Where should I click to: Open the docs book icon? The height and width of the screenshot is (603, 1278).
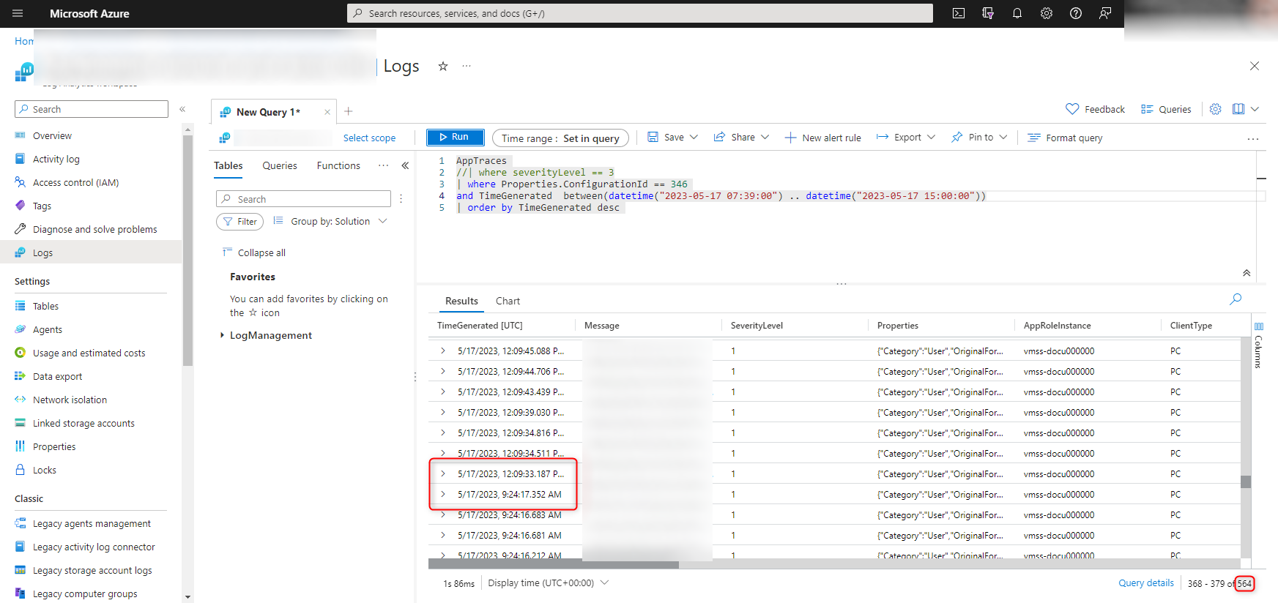coord(1238,109)
